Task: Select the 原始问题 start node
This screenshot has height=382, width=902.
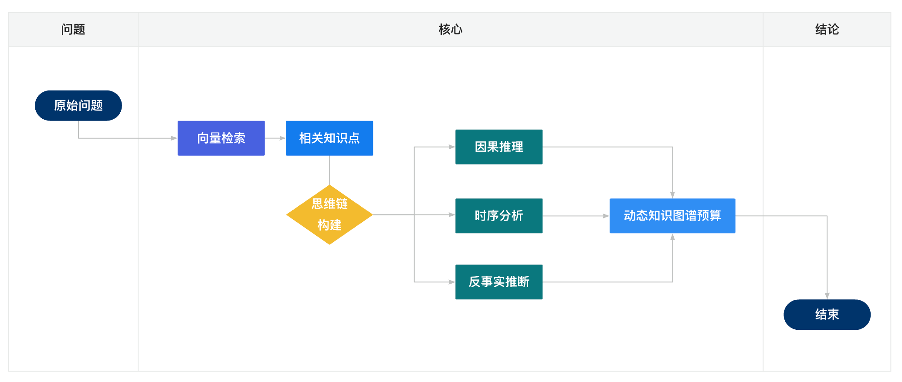Action: tap(78, 106)
